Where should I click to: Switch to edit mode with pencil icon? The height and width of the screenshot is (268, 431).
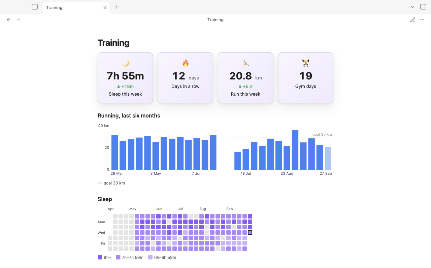click(x=413, y=20)
